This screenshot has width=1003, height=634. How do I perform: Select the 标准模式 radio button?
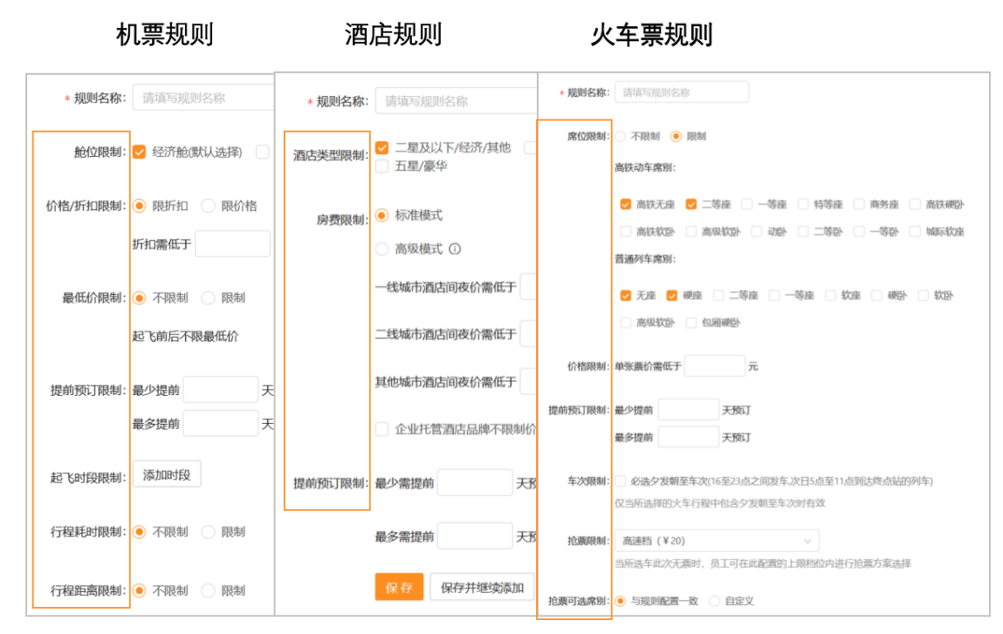[x=381, y=215]
